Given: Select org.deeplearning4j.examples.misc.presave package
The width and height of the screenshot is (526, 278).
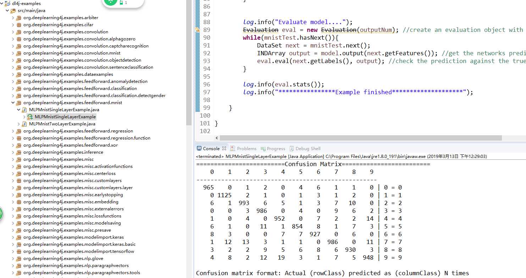Looking at the screenshot, I should 67,230.
